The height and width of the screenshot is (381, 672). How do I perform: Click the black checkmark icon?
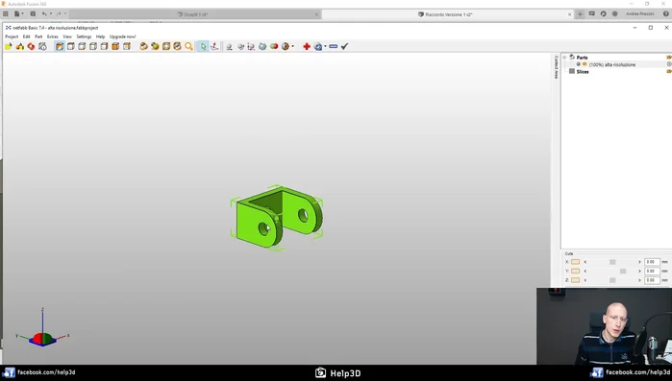pyautogui.click(x=344, y=46)
